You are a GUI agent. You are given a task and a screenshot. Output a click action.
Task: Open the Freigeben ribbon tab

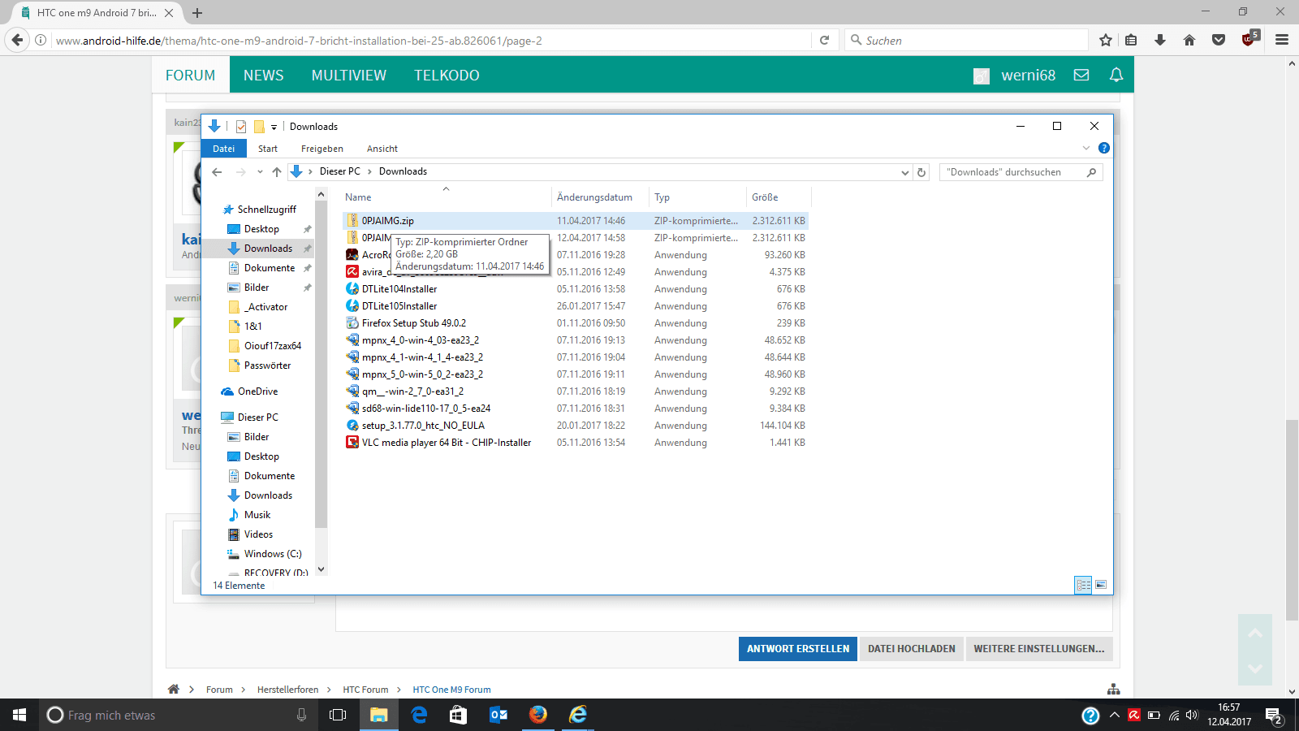tap(322, 149)
